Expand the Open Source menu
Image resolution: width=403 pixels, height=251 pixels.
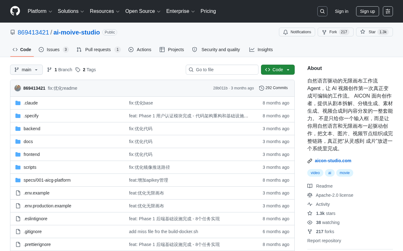tap(143, 11)
